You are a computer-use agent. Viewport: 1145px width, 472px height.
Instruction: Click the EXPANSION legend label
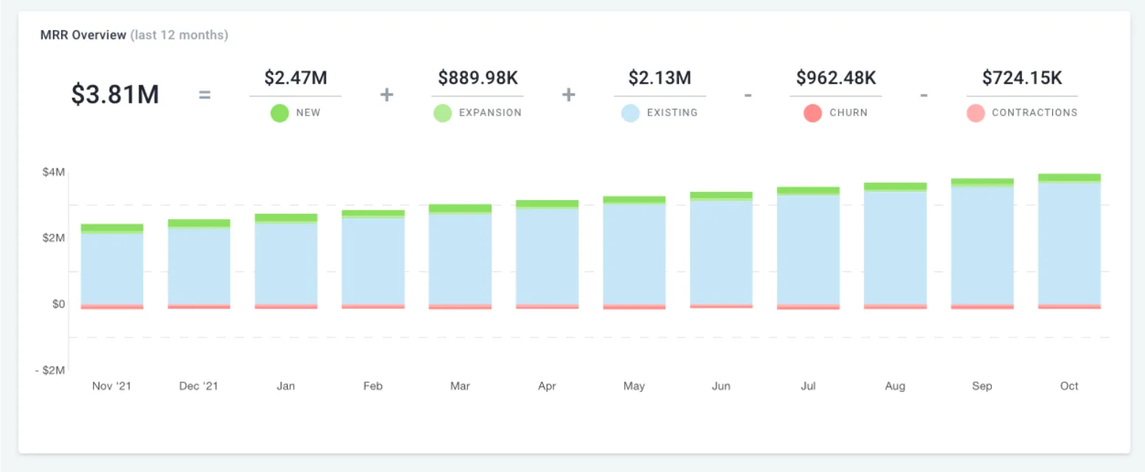click(490, 113)
